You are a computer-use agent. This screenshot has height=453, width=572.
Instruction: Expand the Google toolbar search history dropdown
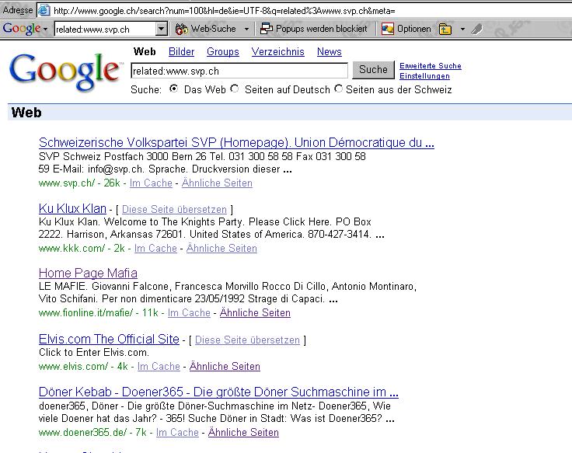(162, 29)
